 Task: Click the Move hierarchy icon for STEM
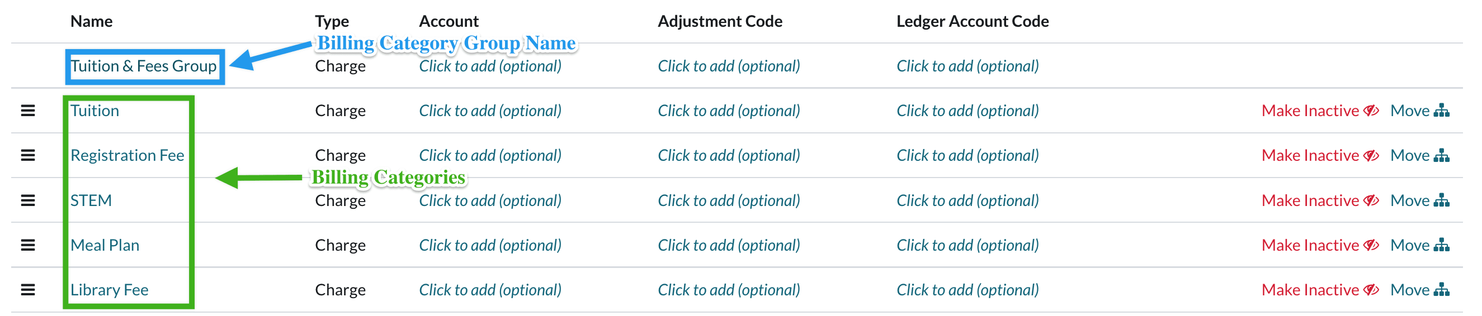coord(1441,200)
